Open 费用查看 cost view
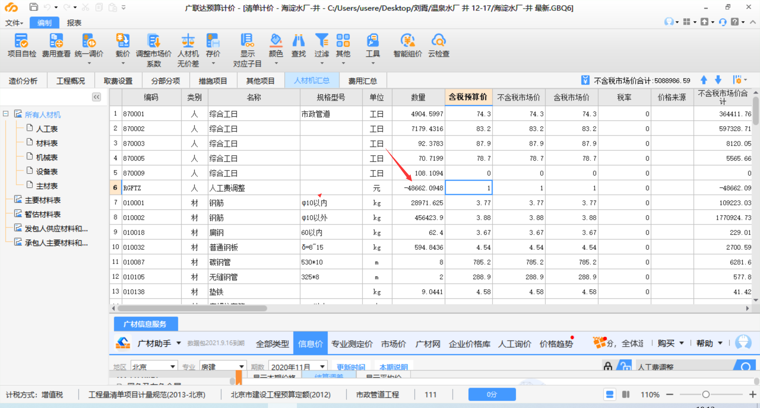Screen dimensions: 760x408 click(x=56, y=46)
